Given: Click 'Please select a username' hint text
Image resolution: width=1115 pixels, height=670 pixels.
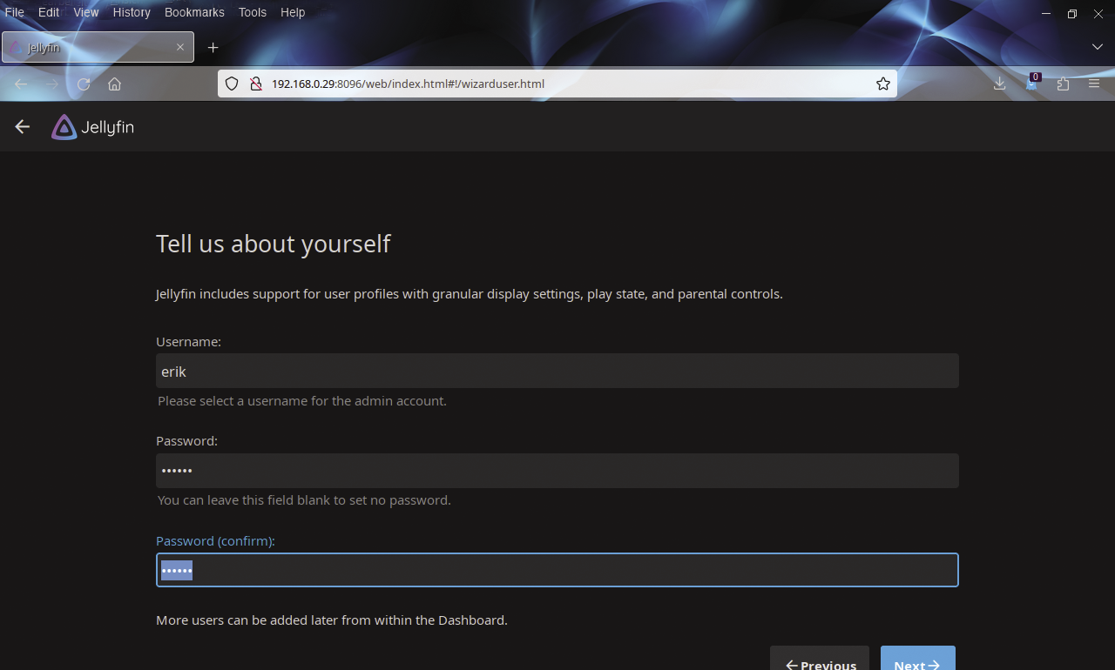Looking at the screenshot, I should click(302, 401).
